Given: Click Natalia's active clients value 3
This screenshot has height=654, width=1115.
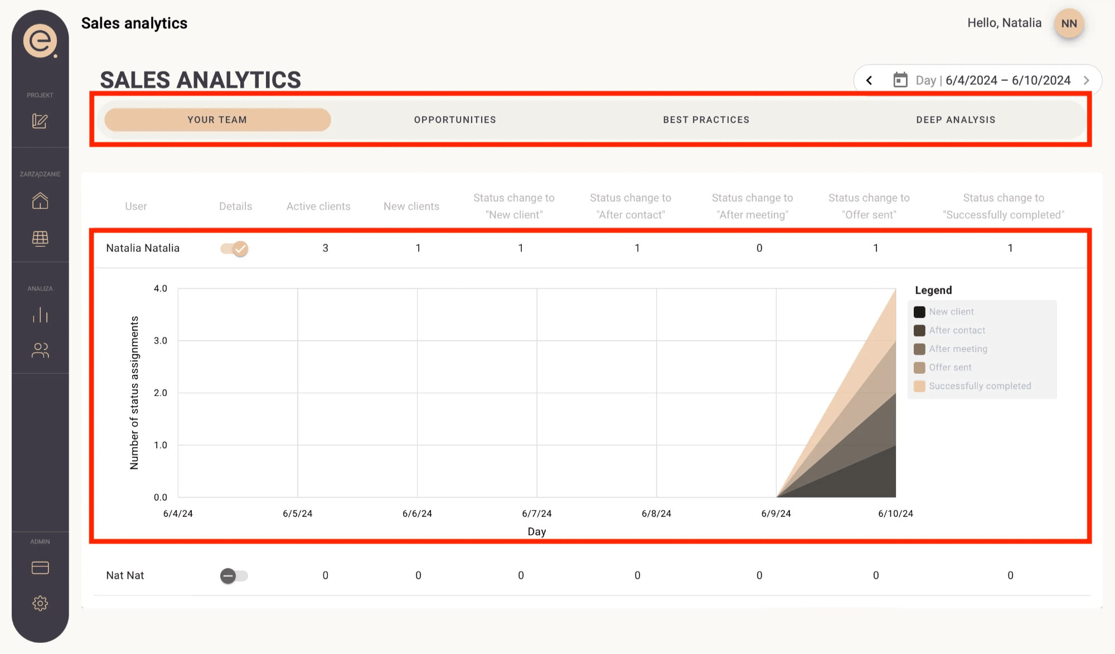Looking at the screenshot, I should [326, 248].
